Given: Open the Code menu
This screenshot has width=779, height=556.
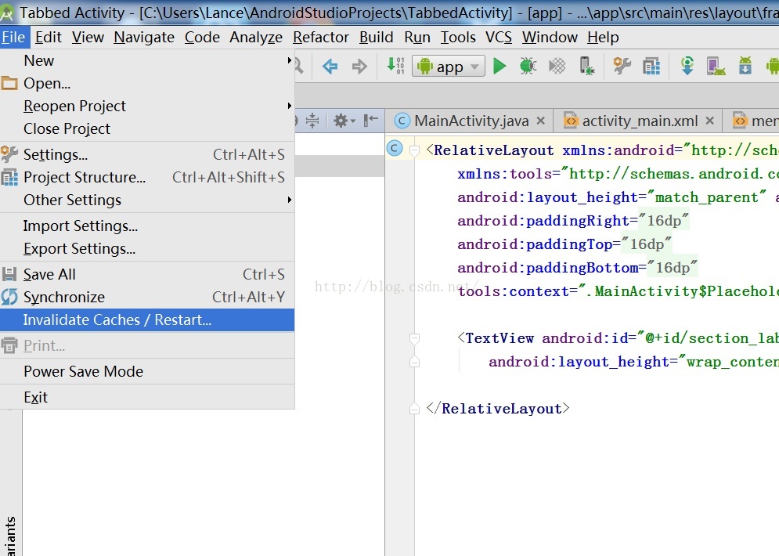Looking at the screenshot, I should [202, 38].
